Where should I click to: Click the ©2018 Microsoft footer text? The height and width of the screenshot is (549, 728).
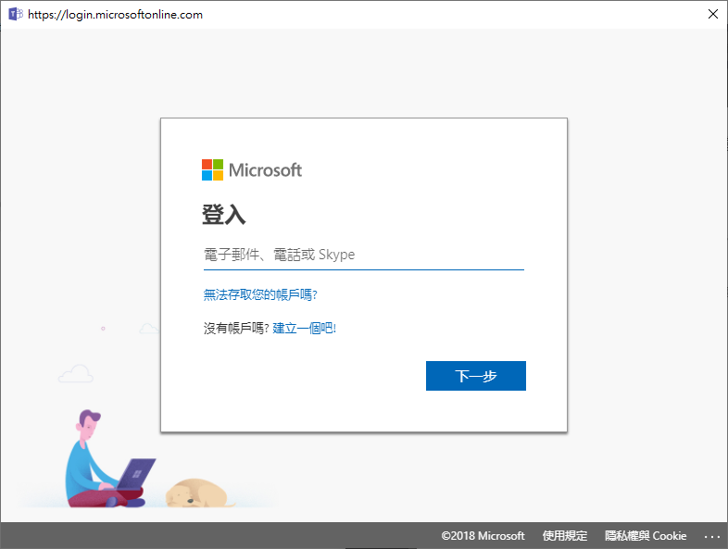(x=483, y=535)
